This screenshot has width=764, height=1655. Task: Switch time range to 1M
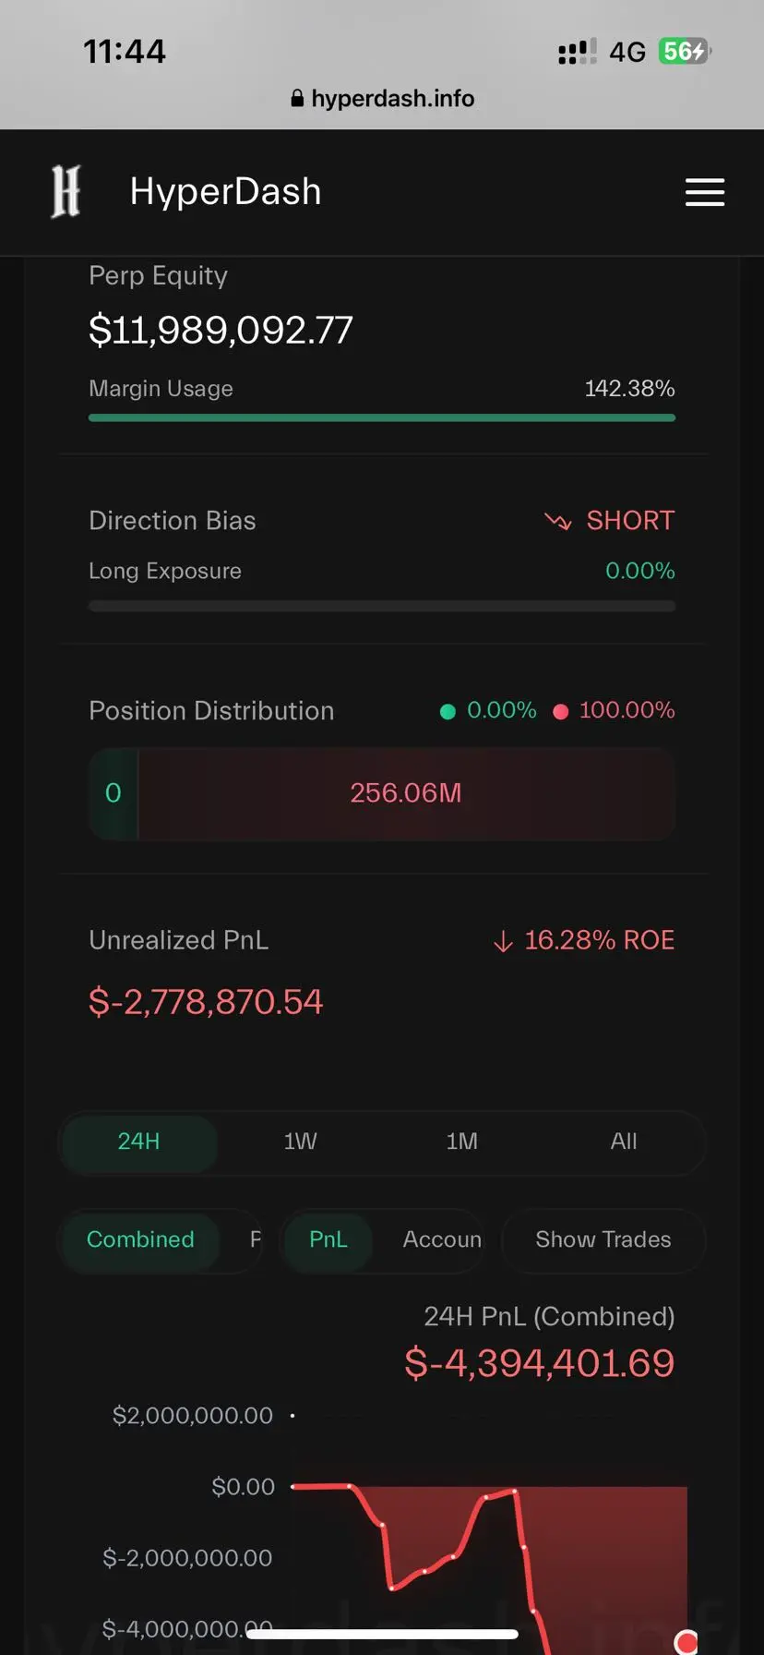point(461,1142)
